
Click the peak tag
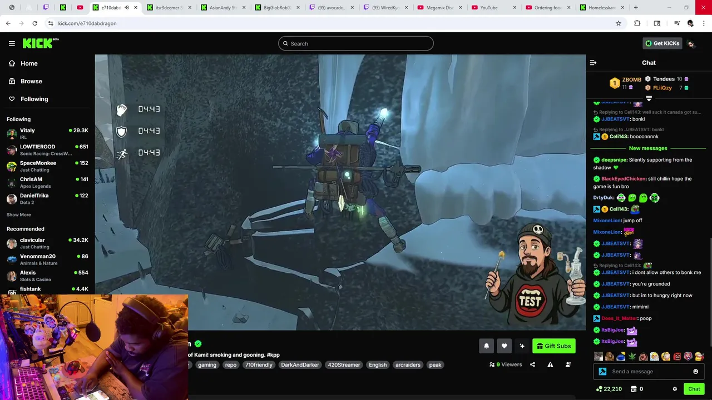(x=435, y=365)
